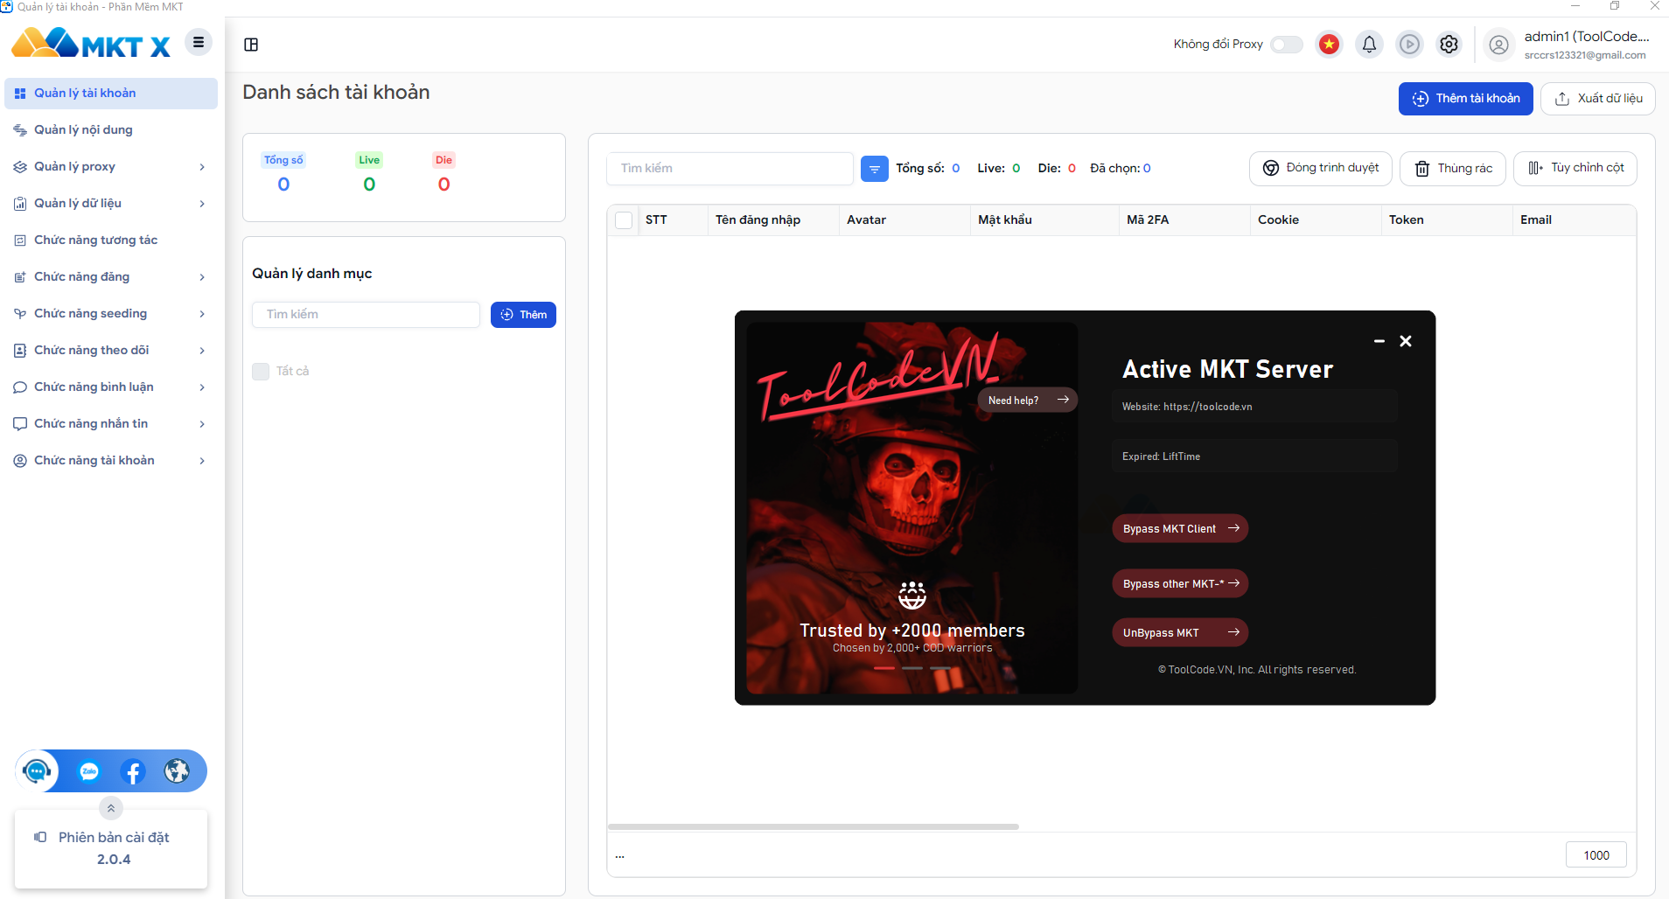1669x899 pixels.
Task: Open settings gear icon in header
Action: pyautogui.click(x=1449, y=44)
